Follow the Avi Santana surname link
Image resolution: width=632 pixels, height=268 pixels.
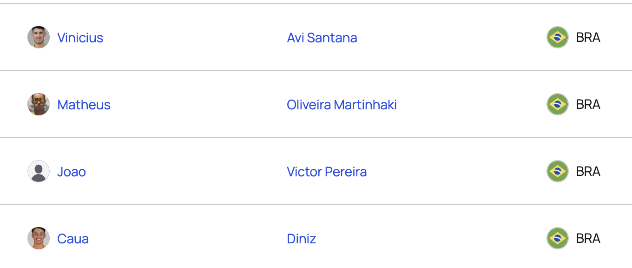point(322,38)
